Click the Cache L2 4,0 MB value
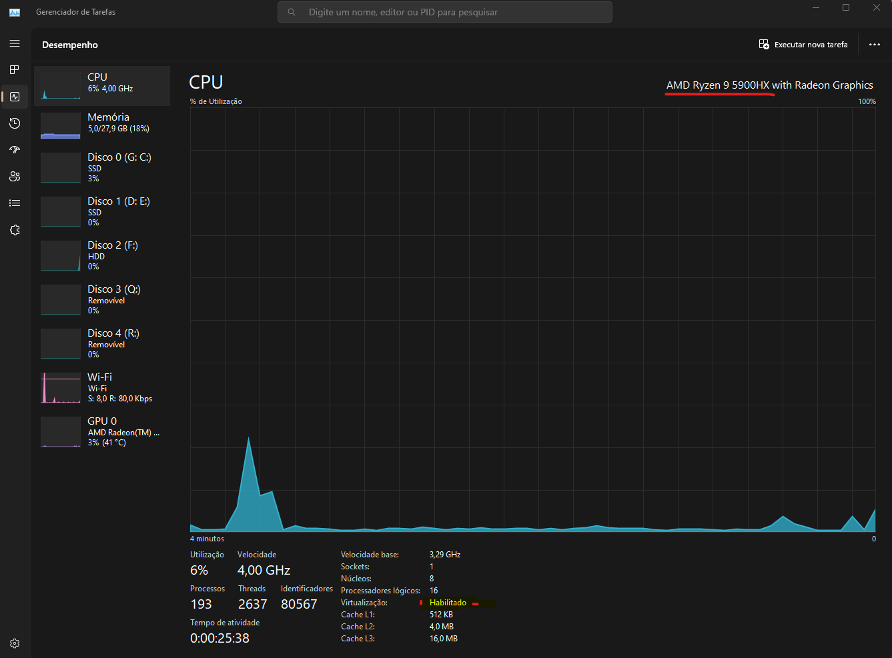 click(x=442, y=627)
